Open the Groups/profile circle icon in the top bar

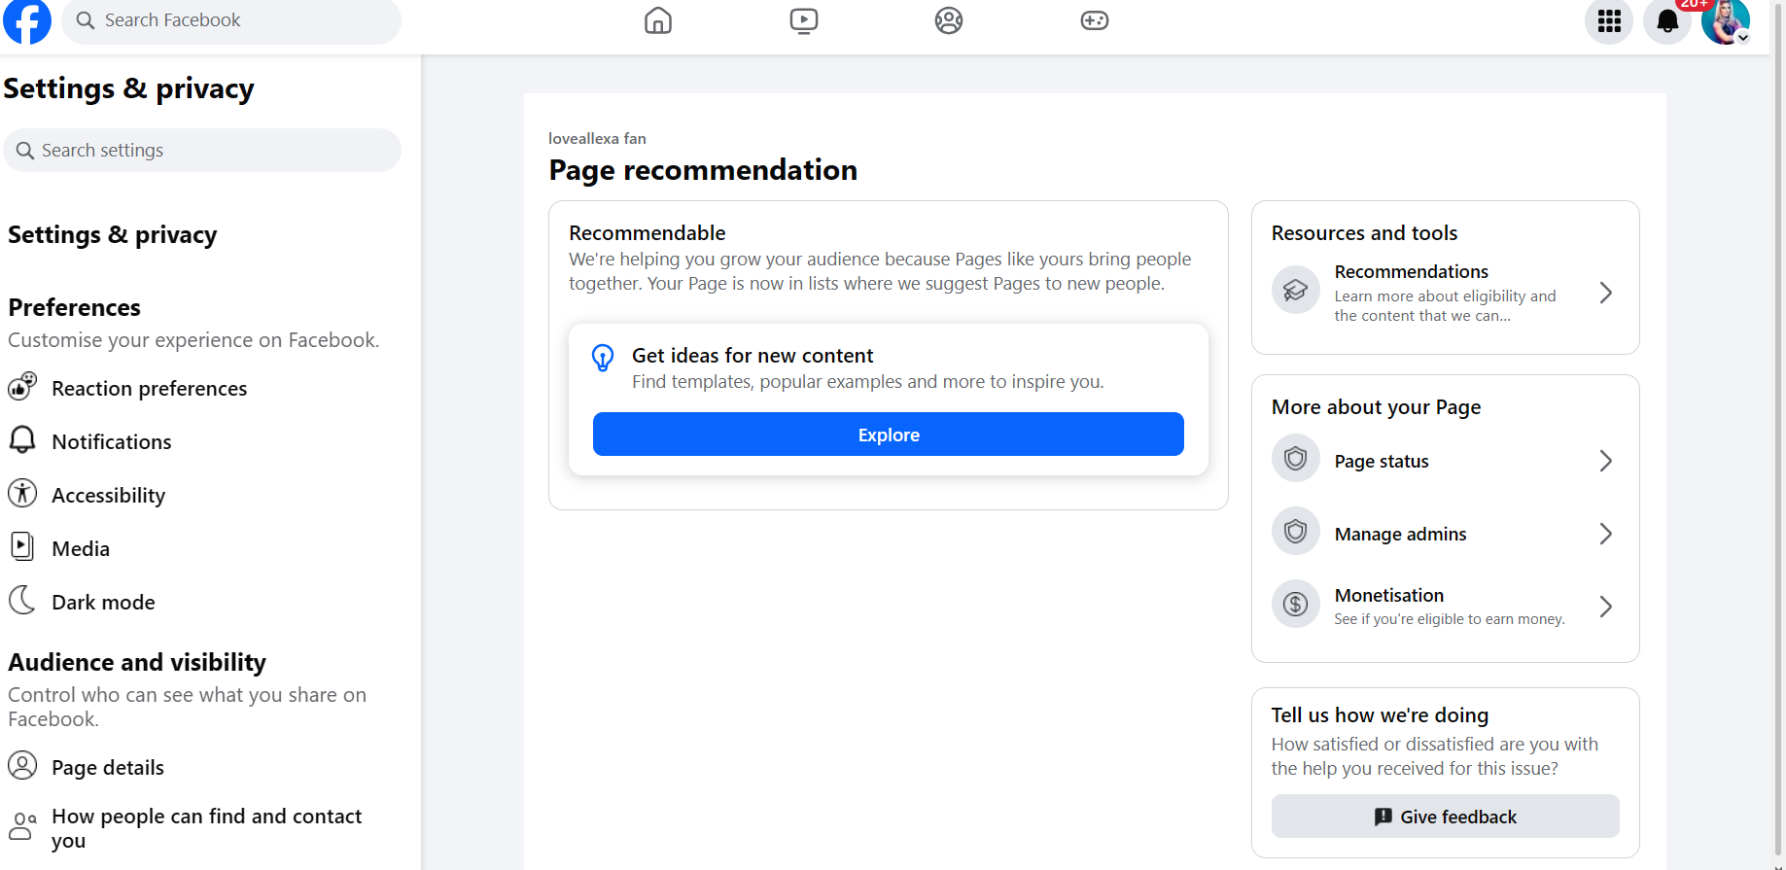coord(949,20)
